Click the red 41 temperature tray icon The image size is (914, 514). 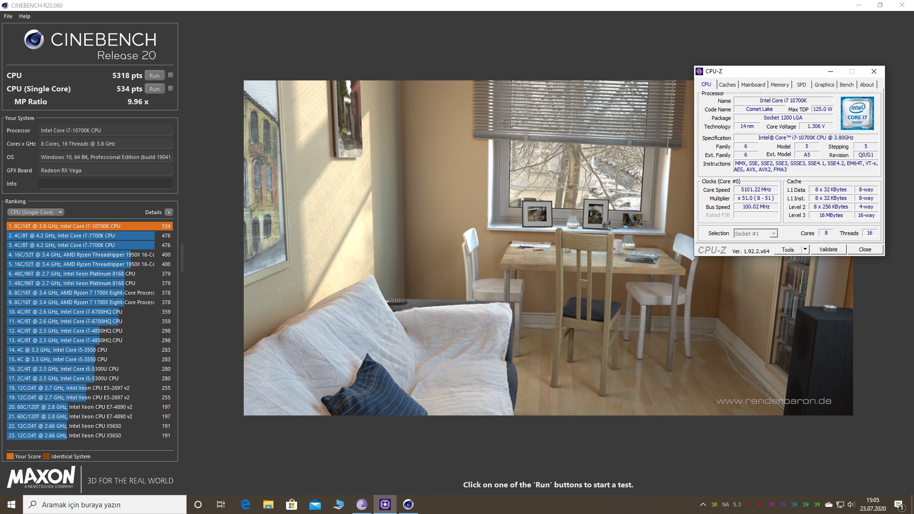tap(760, 504)
